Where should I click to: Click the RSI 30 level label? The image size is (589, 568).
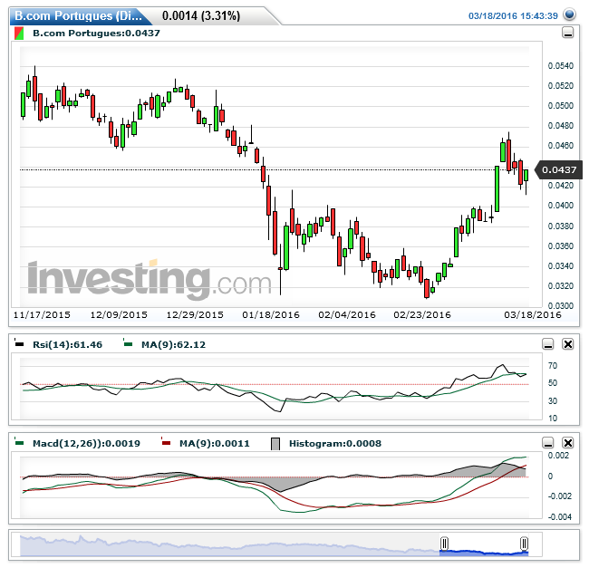(553, 401)
